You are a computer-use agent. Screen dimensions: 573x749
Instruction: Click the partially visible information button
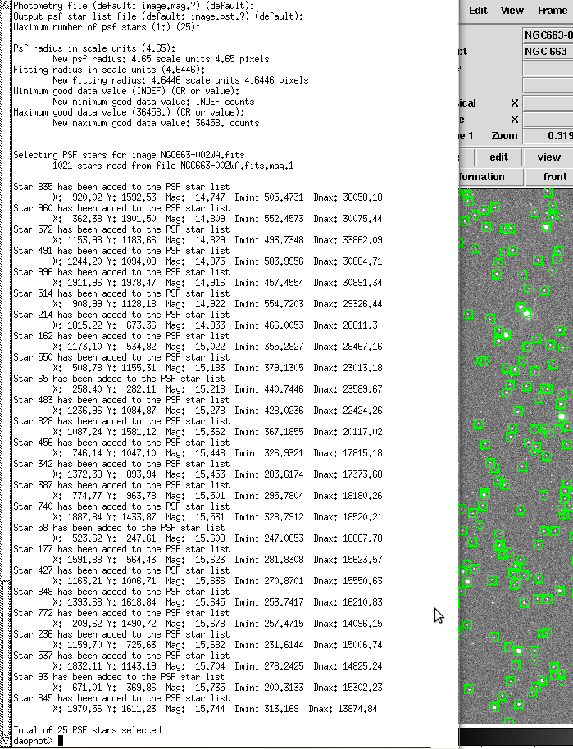(x=482, y=177)
